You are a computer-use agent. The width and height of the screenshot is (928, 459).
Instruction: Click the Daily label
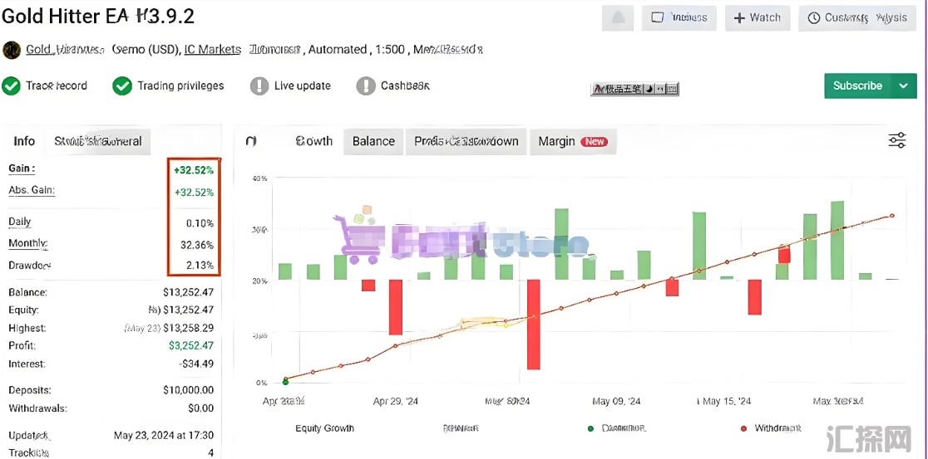click(x=19, y=222)
